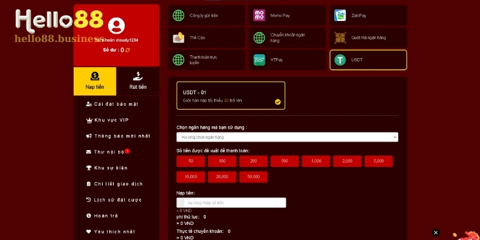Click globe icon for Thanh toán trực tuyến
Image resolution: width=480 pixels, height=240 pixels.
click(178, 60)
